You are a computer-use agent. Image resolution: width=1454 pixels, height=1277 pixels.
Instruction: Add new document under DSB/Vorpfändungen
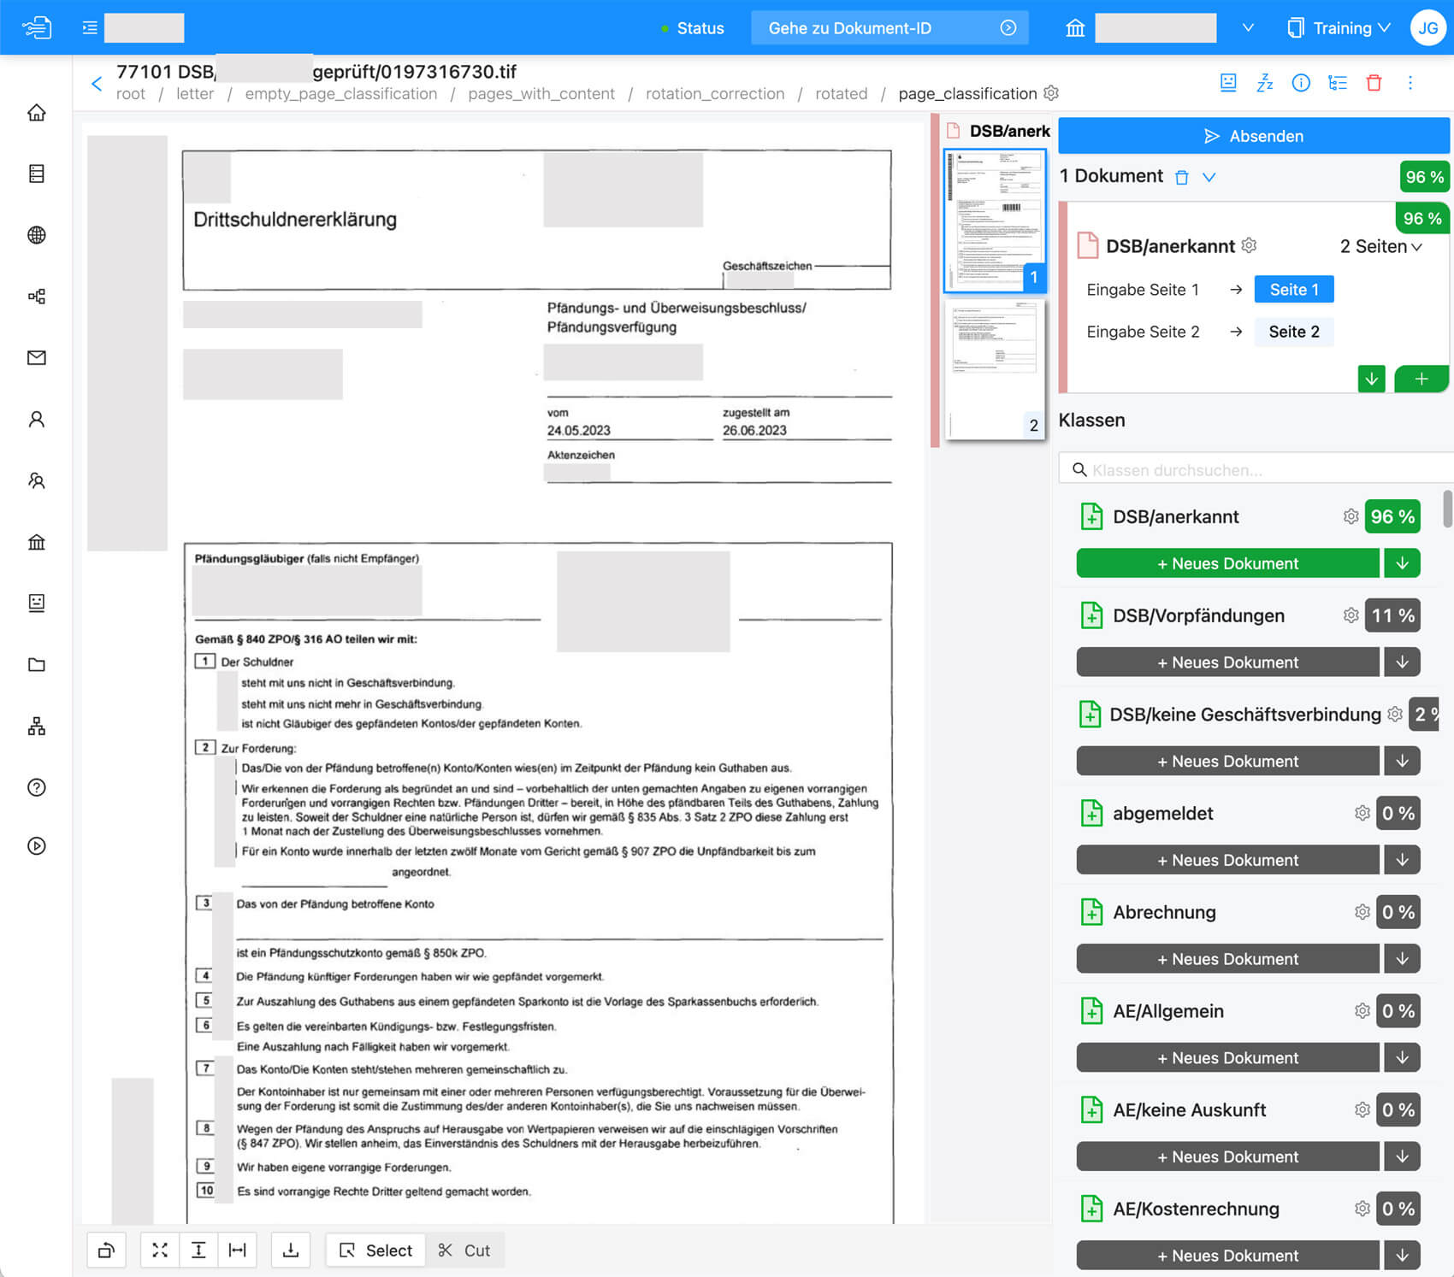1227,662
